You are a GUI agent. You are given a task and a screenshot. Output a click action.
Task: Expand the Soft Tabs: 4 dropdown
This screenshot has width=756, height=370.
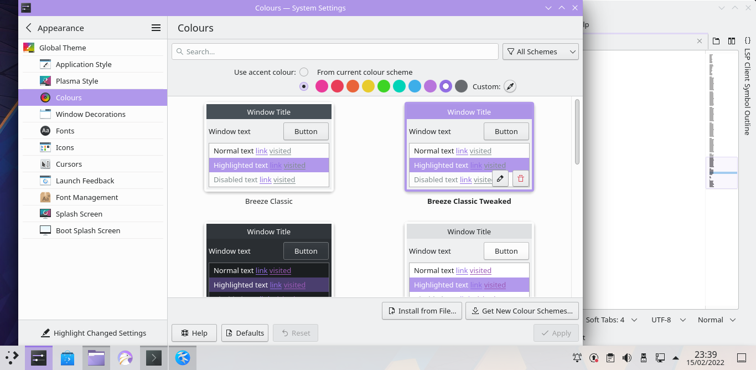[x=611, y=320]
